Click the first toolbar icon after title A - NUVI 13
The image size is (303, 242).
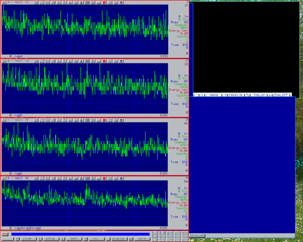pyautogui.click(x=36, y=3)
